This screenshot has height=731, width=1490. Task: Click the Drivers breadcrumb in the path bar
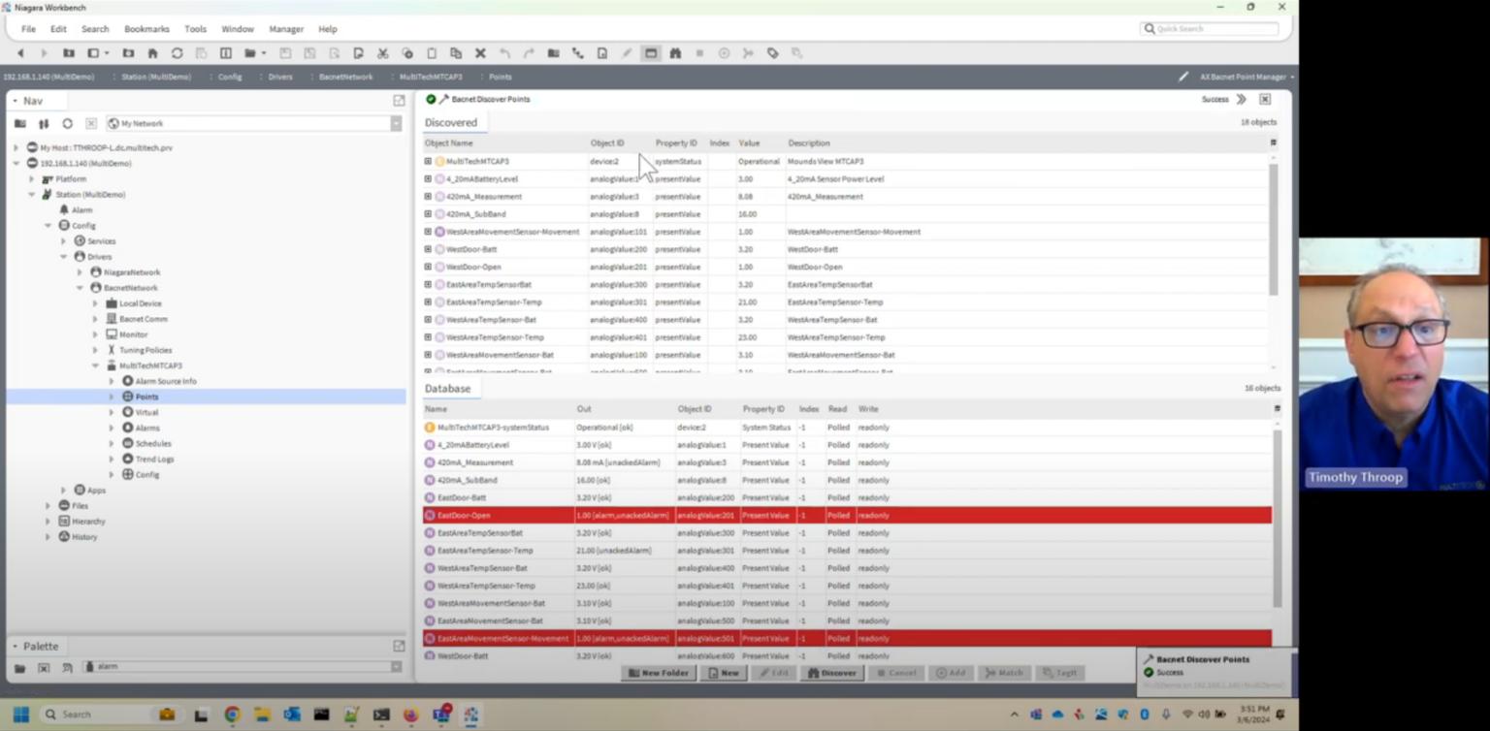pyautogui.click(x=280, y=77)
